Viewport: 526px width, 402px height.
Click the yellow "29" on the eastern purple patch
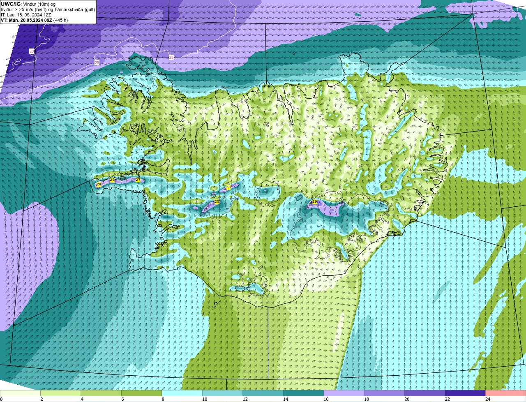coord(315,202)
